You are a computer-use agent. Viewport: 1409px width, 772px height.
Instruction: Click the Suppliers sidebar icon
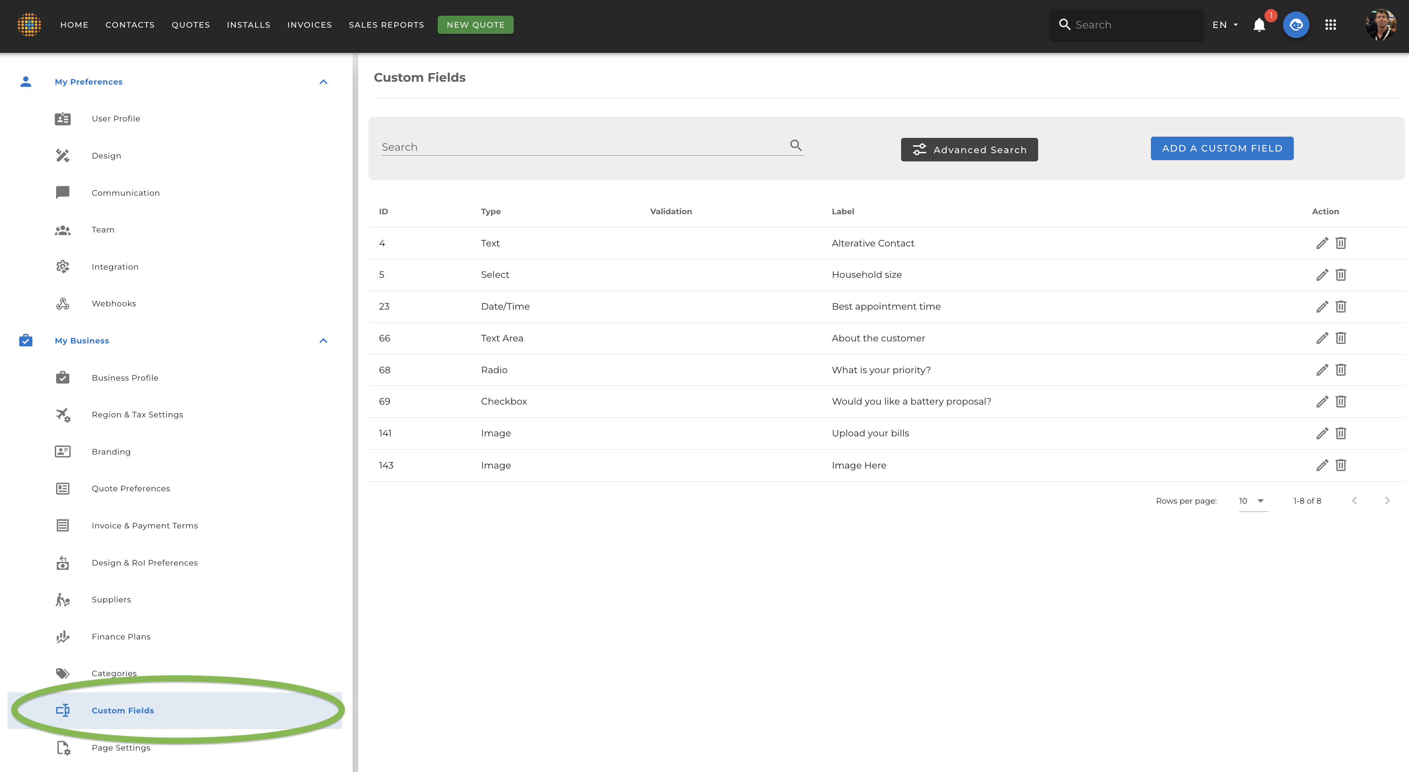pyautogui.click(x=63, y=600)
